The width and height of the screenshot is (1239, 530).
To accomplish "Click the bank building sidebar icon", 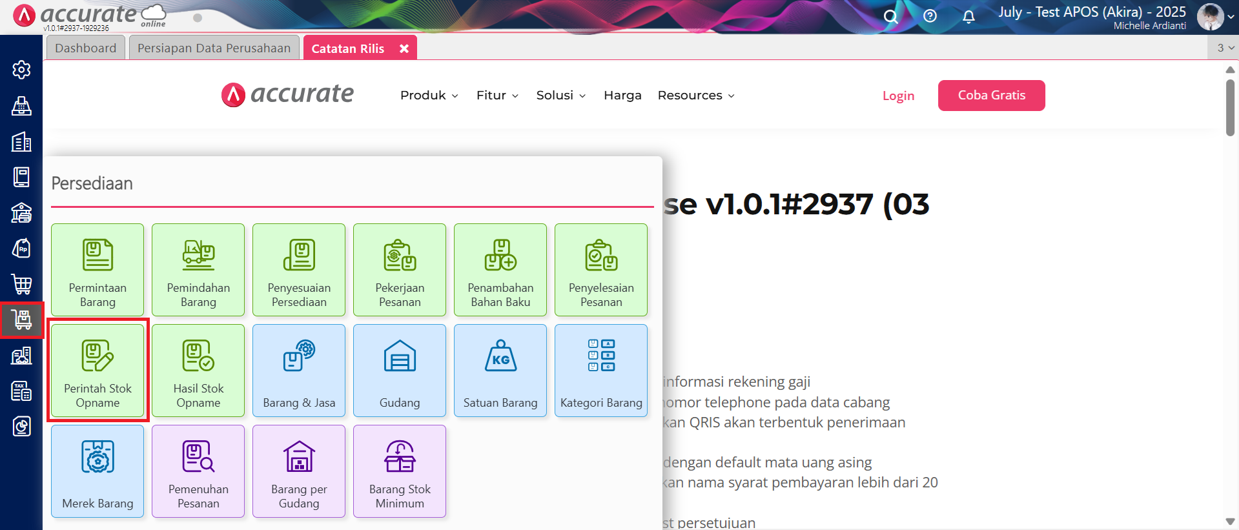I will pos(21,212).
